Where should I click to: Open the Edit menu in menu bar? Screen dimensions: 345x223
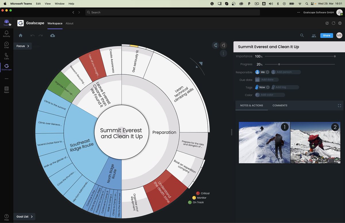pyautogui.click(x=38, y=4)
